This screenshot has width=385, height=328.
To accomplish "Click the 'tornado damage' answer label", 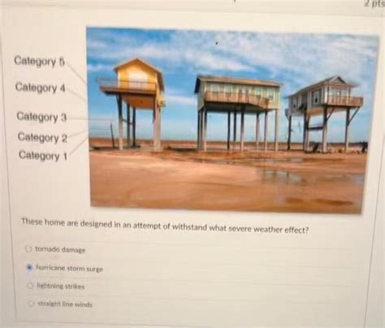I will [x=60, y=249].
